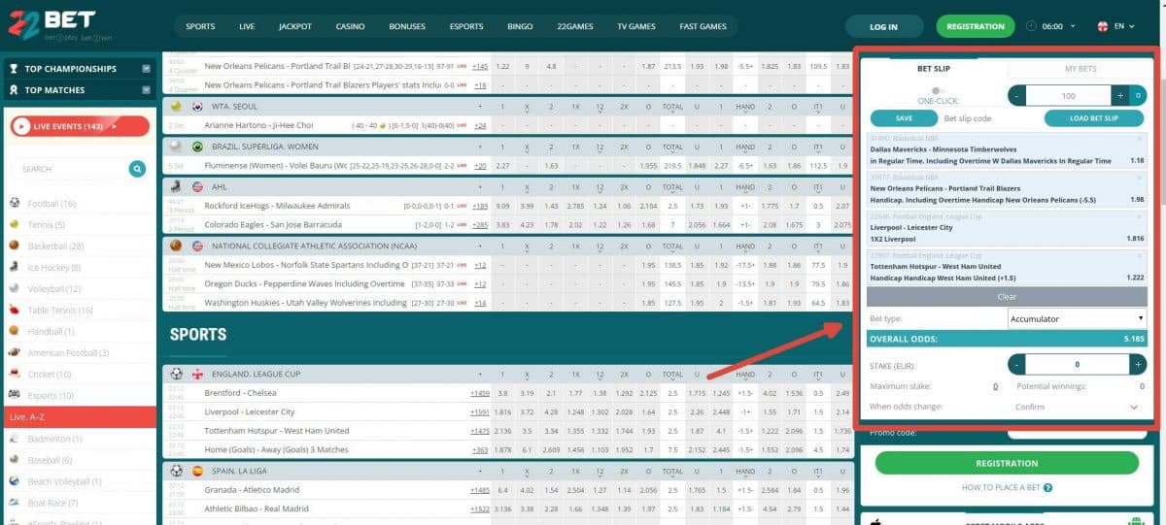Click the Log In button
Image resolution: width=1166 pixels, height=525 pixels.
coord(884,26)
